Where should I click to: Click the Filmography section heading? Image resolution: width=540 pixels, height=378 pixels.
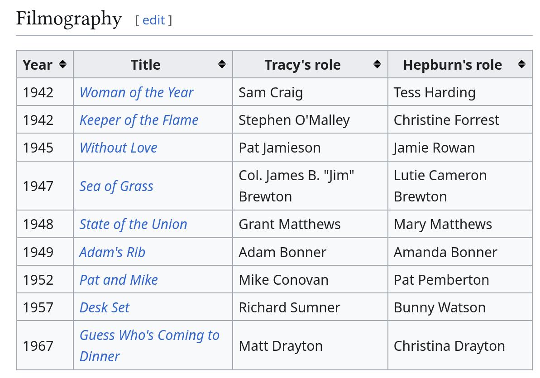tap(69, 19)
